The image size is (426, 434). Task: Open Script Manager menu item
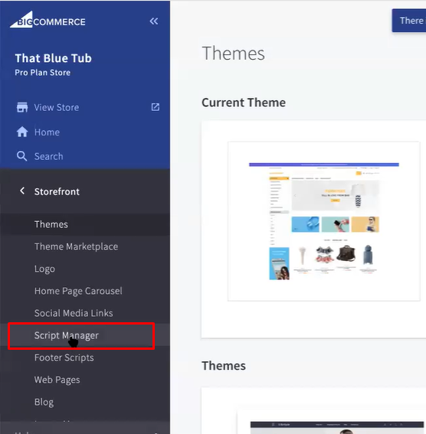(66, 335)
